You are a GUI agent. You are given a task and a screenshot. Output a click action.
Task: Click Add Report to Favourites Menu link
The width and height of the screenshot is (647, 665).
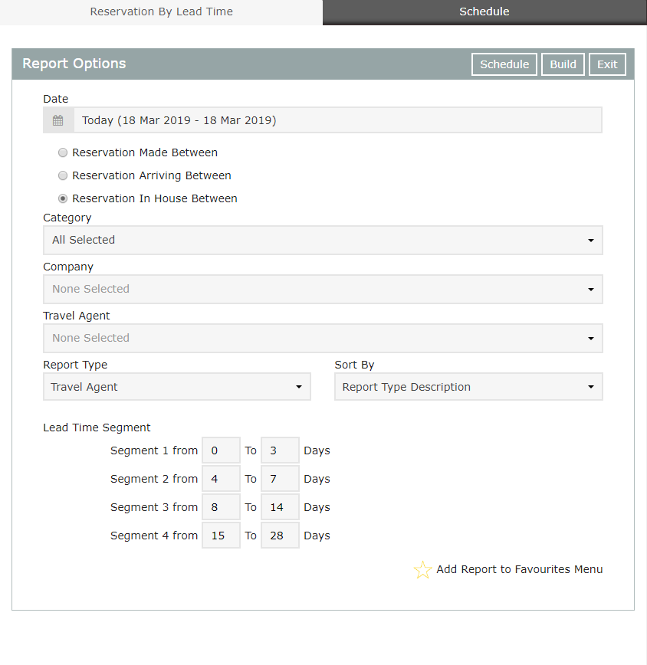(520, 569)
